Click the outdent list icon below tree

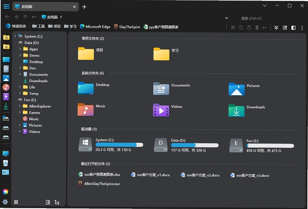48,202
